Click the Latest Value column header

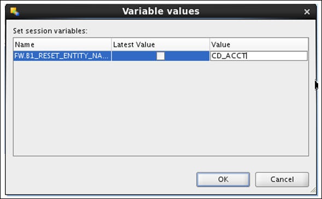point(160,44)
